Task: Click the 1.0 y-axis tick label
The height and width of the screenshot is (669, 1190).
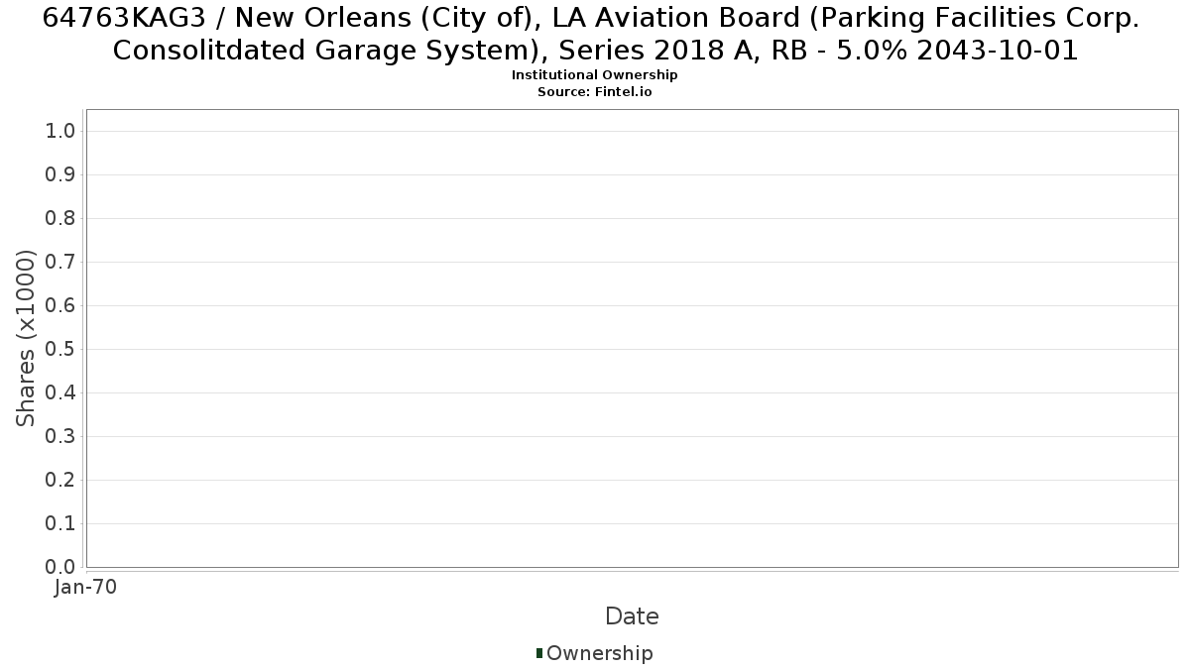Action: 61,131
